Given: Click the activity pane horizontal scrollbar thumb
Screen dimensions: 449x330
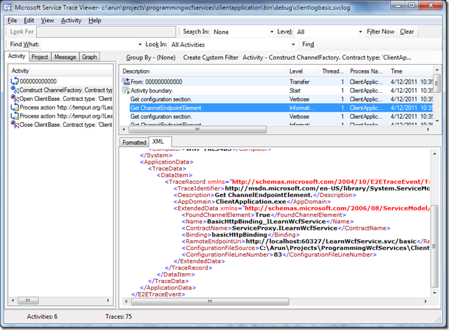Looking at the screenshot, I should point(28,301).
